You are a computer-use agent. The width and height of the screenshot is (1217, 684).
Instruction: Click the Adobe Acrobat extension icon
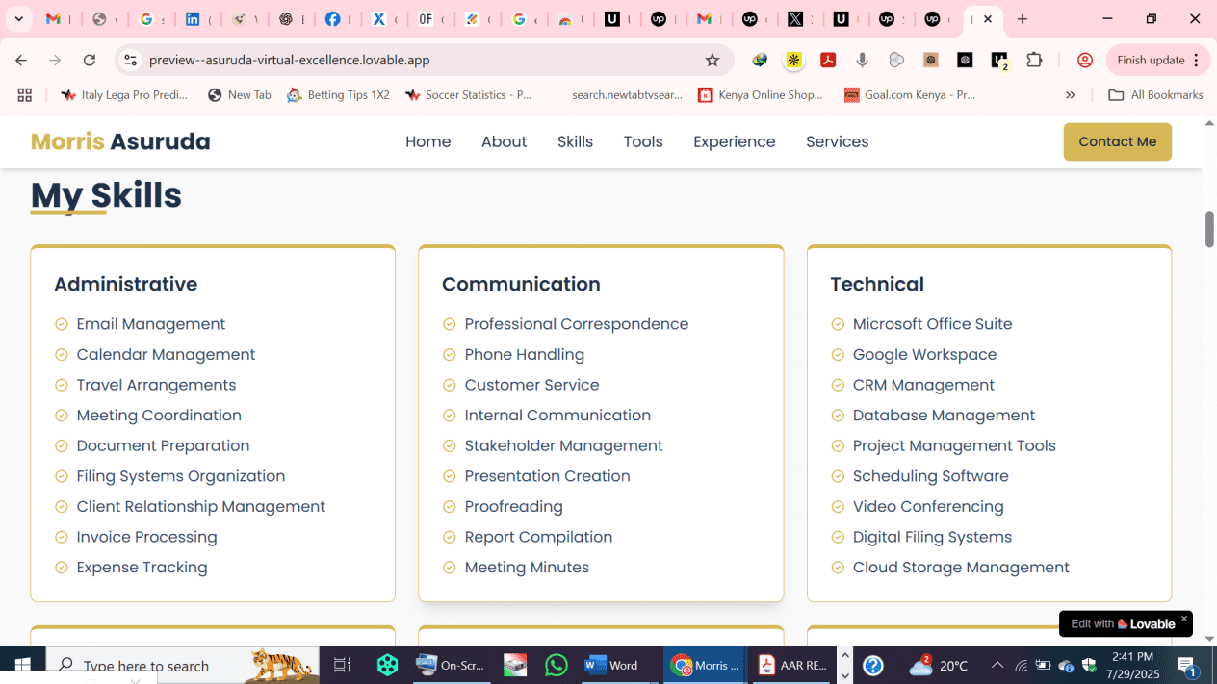pos(827,60)
